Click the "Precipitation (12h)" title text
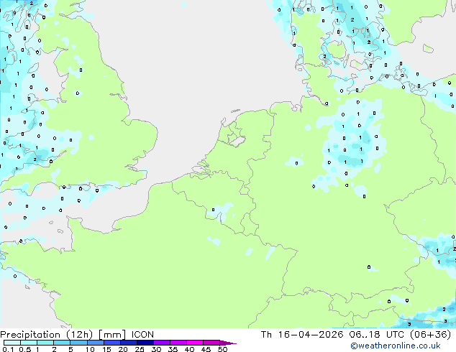 [x=46, y=335]
